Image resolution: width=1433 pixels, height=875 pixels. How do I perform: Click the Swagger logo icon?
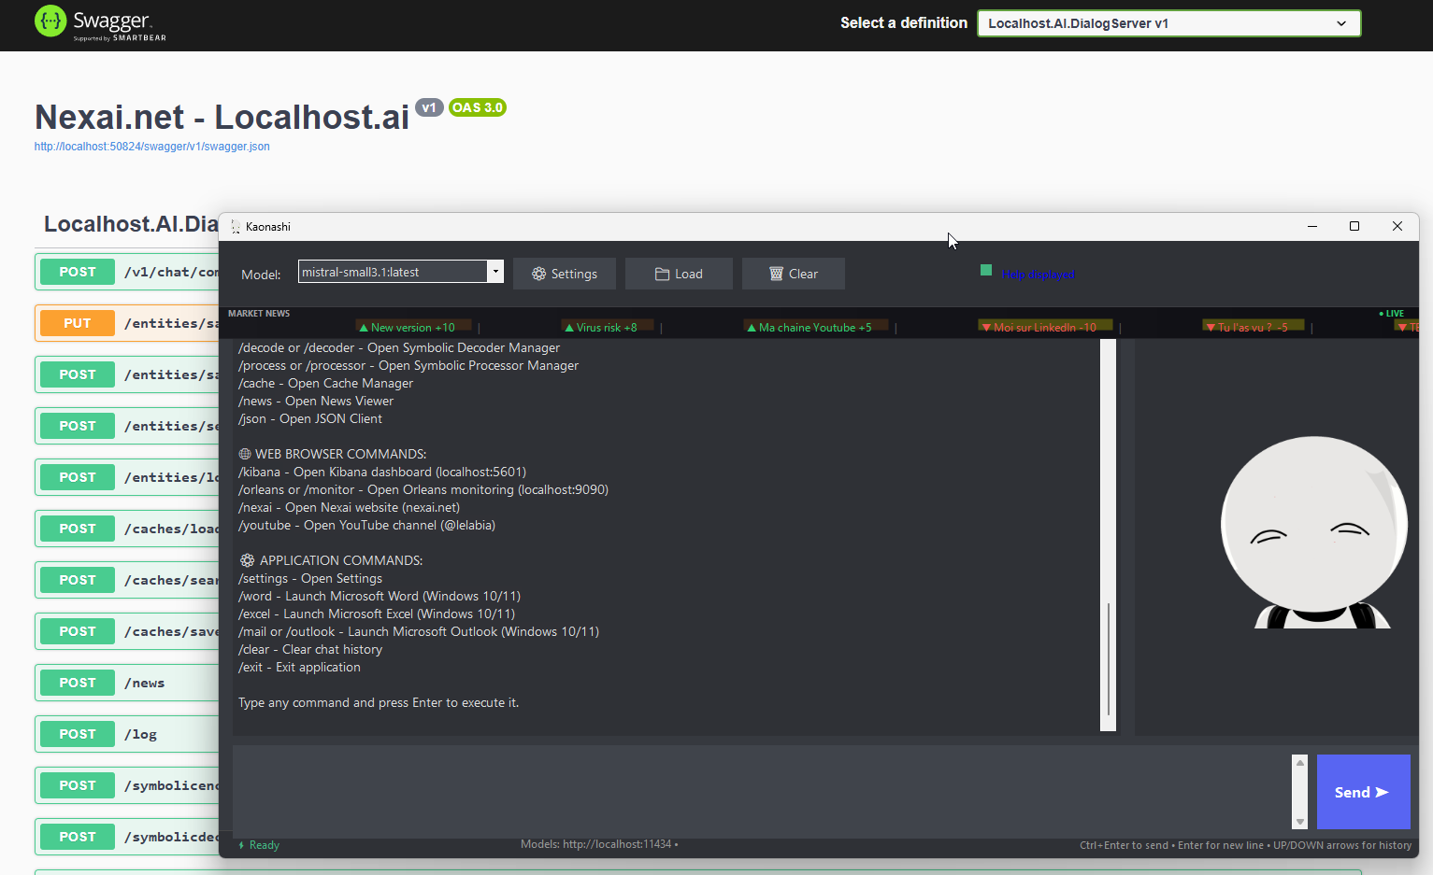point(50,21)
